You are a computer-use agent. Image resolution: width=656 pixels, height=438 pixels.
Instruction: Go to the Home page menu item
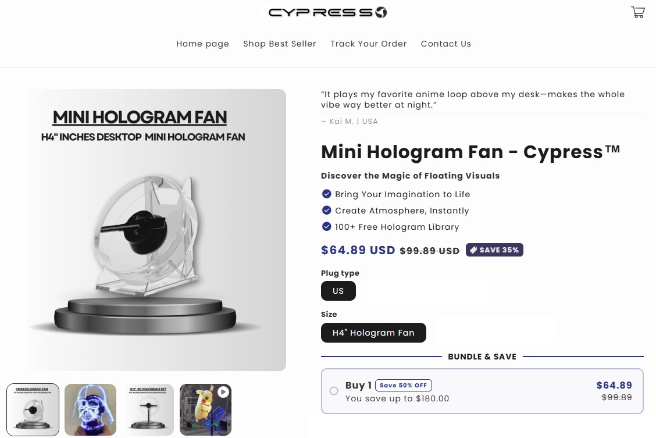pos(202,44)
